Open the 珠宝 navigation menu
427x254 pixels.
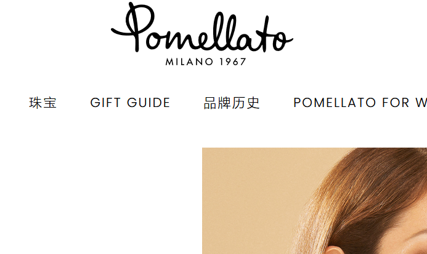click(x=43, y=103)
